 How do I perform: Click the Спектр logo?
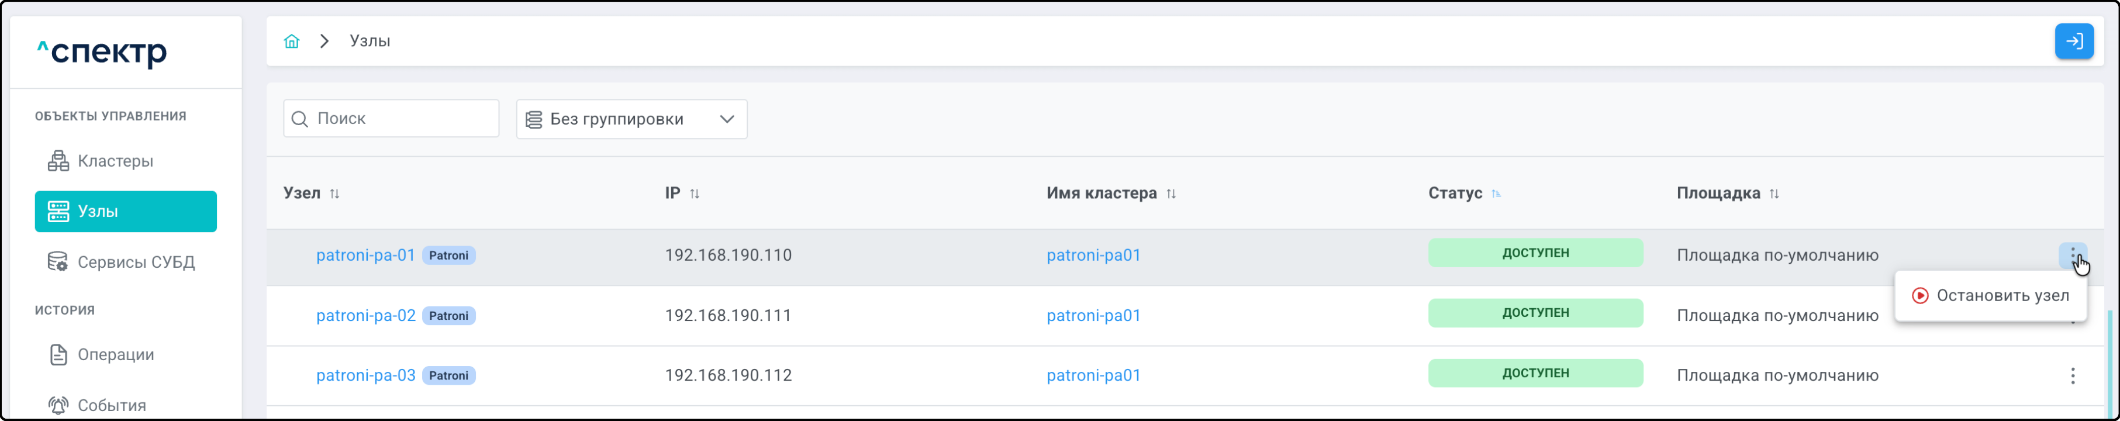coord(102,53)
